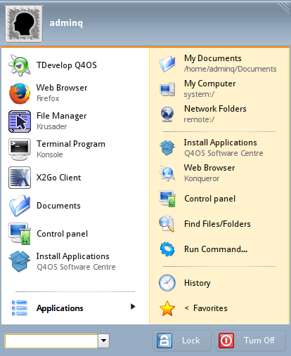The image size is (291, 356).
Task: Click the Firefox subtitle text
Action: pyautogui.click(x=48, y=98)
